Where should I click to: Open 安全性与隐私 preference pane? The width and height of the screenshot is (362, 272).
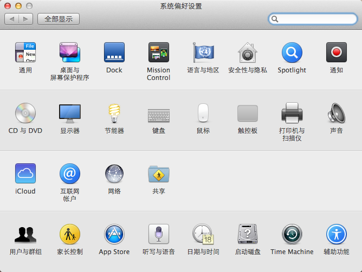[x=248, y=52]
